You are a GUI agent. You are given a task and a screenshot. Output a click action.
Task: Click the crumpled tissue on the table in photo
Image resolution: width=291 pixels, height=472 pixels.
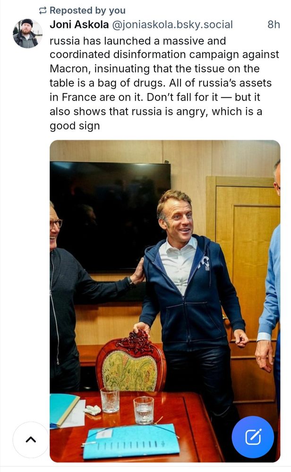[93, 410]
